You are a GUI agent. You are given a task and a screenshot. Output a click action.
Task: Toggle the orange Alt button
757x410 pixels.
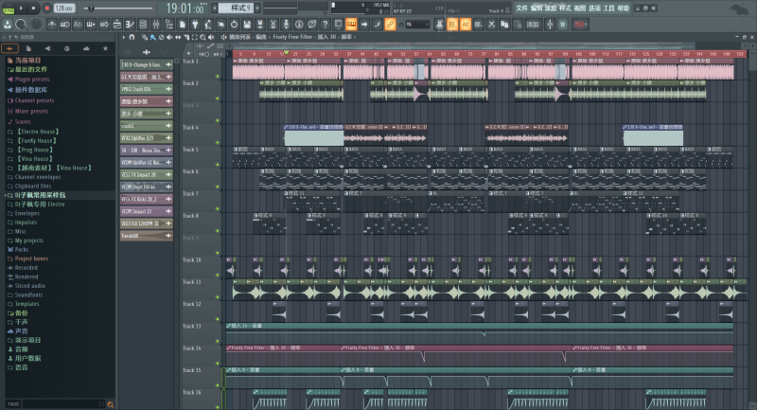point(466,24)
